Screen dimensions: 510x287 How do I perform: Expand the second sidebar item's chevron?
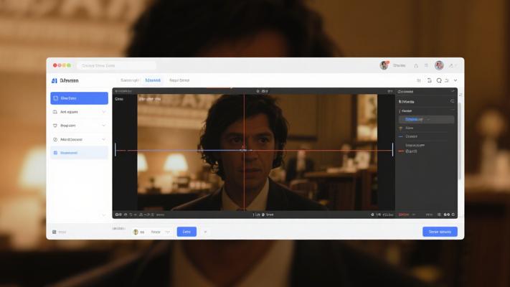pyautogui.click(x=103, y=112)
